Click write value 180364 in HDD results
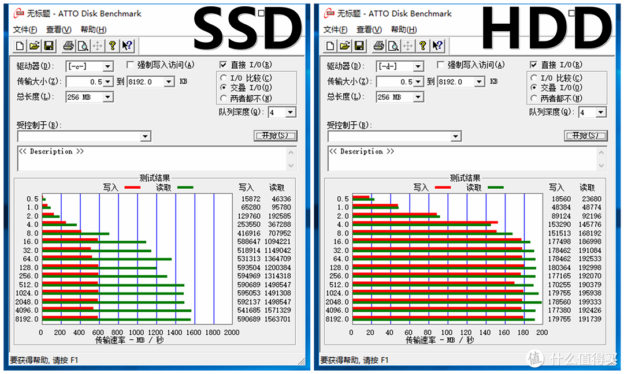624x374 pixels. point(559,267)
